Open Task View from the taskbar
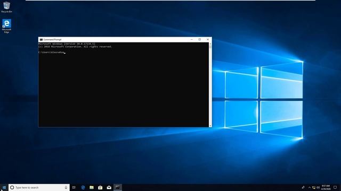This screenshot has height=191, width=341. tap(74, 187)
